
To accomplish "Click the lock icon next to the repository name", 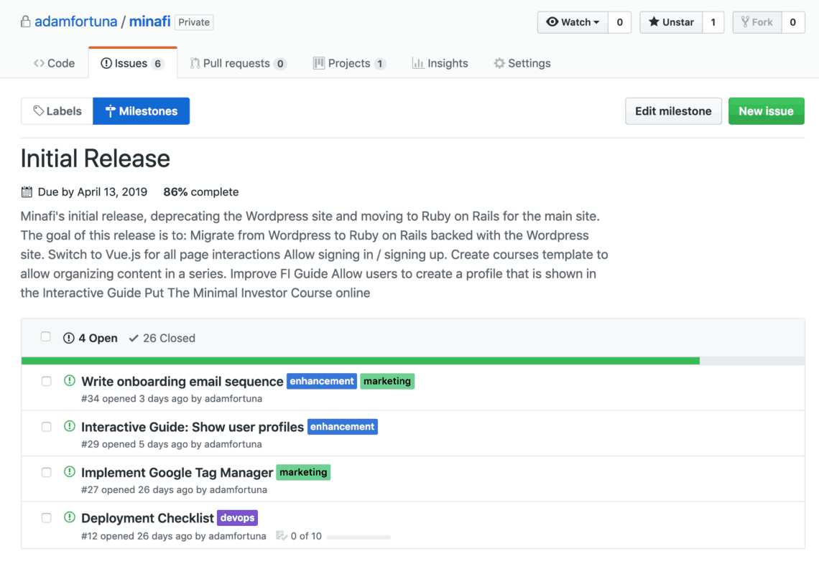I will click(26, 22).
